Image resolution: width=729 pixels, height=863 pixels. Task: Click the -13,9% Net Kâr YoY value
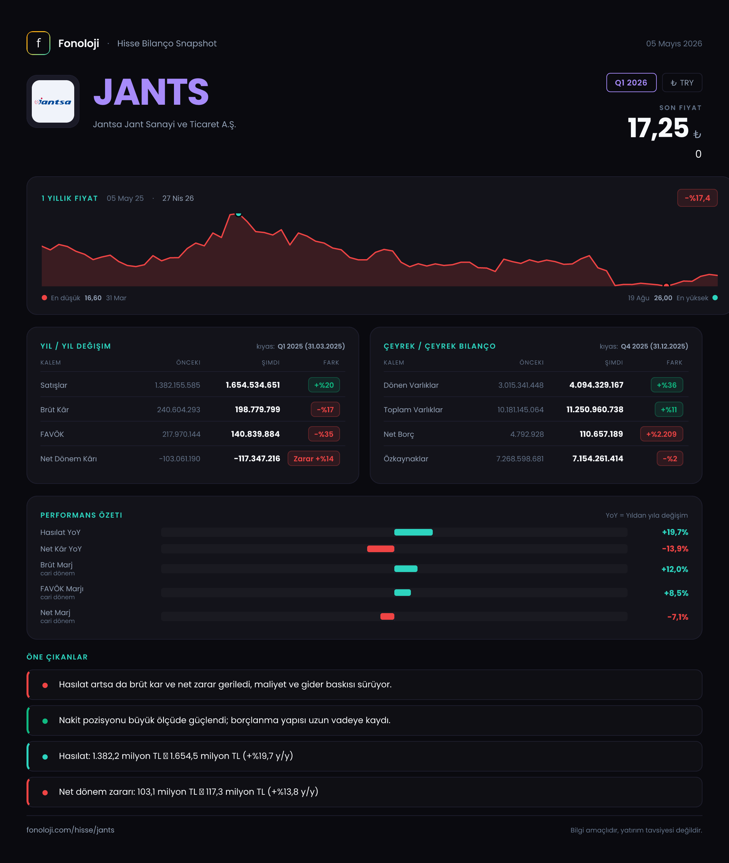(x=675, y=549)
